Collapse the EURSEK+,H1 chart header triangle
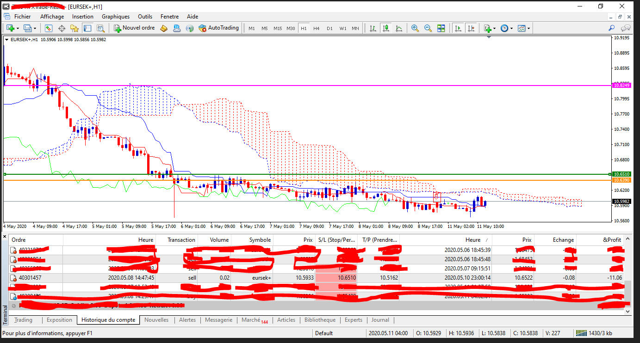640x343 pixels. click(x=6, y=40)
